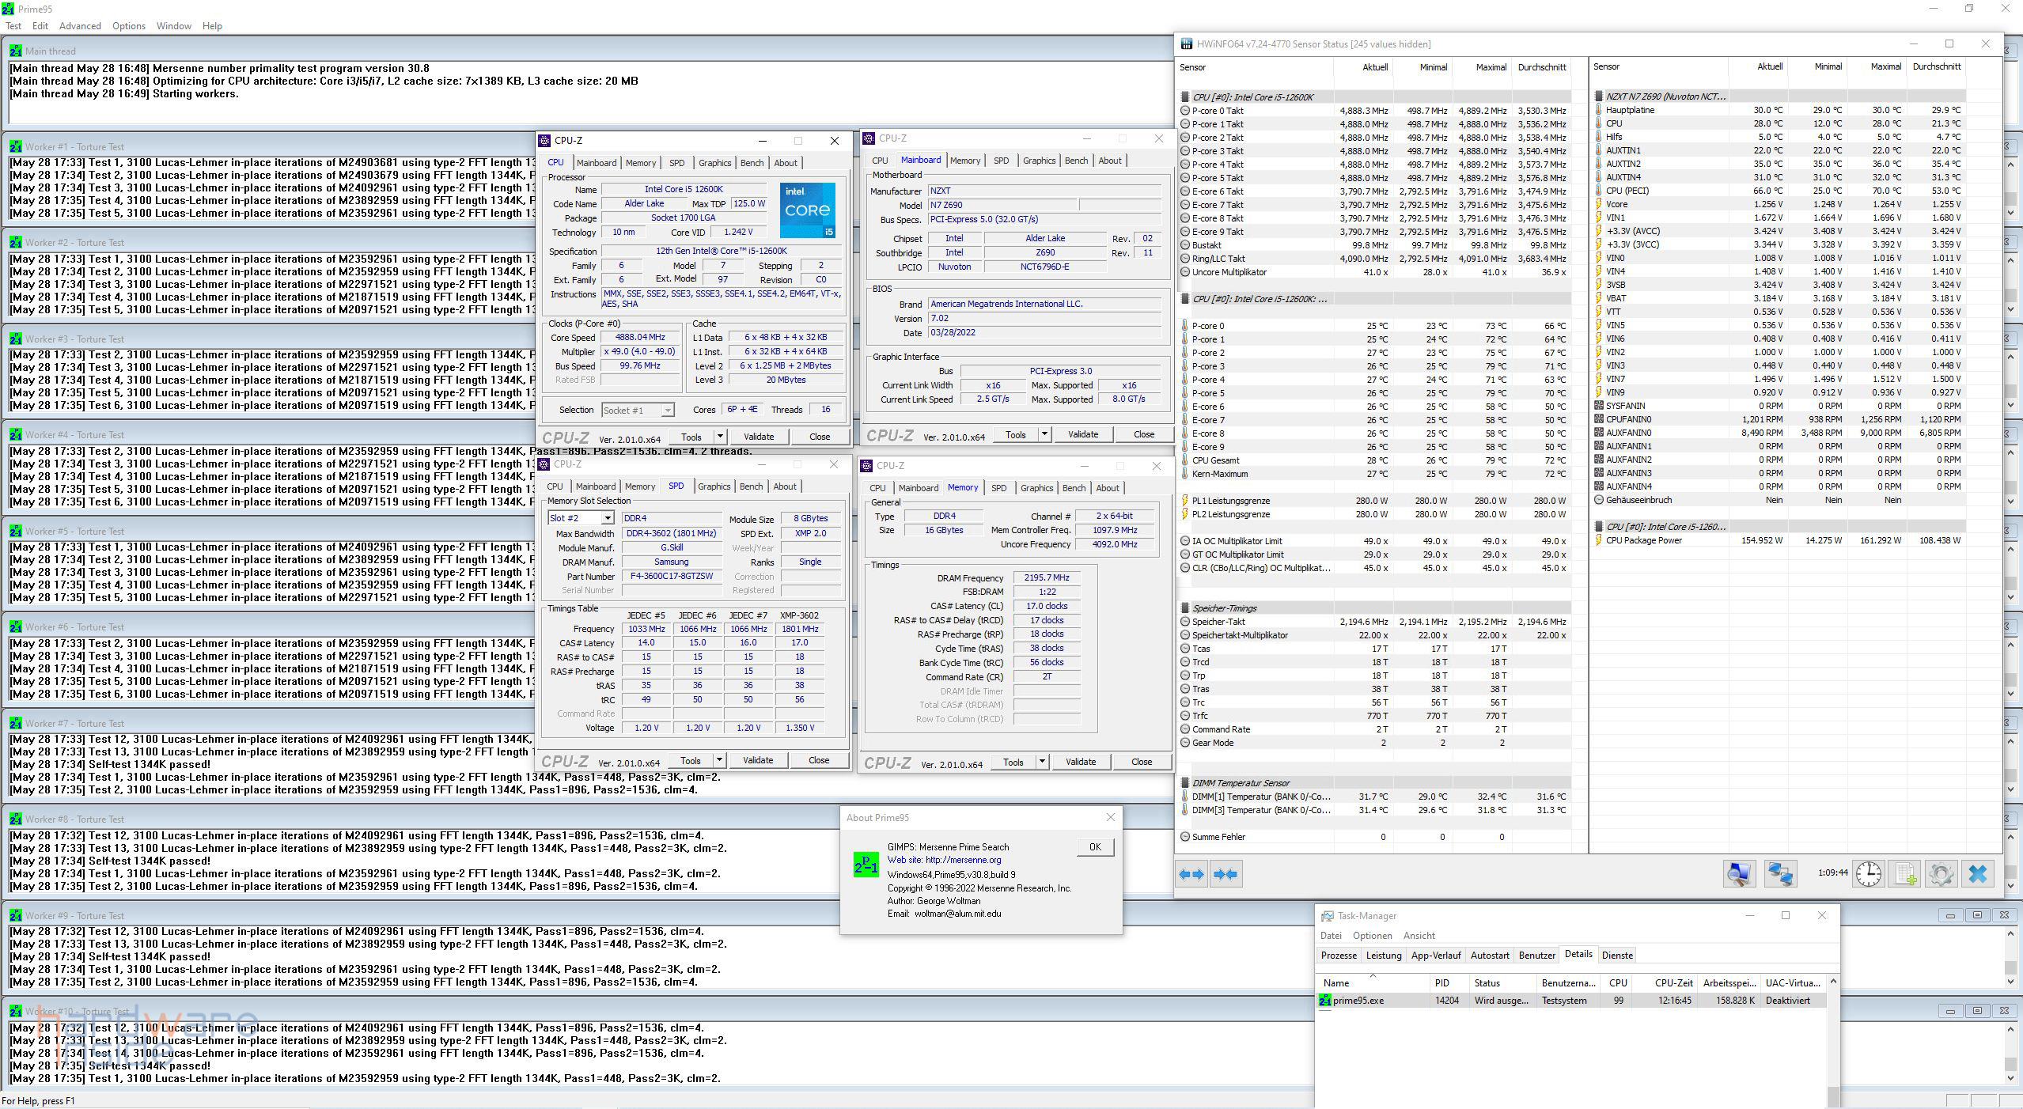This screenshot has width=2023, height=1109.
Task: Expand Tools dropdown arrow in SPD CPU-Z window
Action: 719,760
